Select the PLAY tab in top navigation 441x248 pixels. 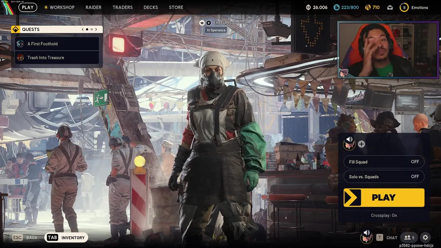tap(28, 7)
